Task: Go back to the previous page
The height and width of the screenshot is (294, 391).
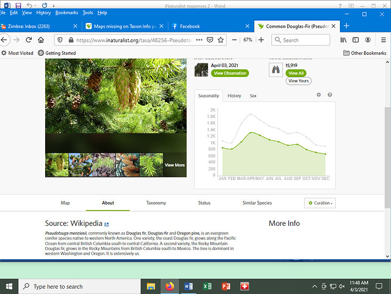Action: point(4,40)
